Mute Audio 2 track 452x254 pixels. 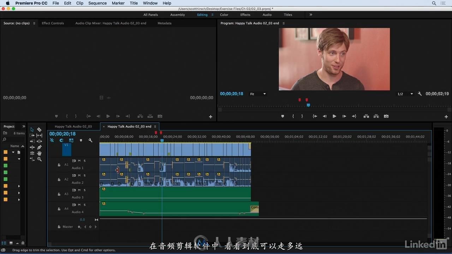[x=79, y=175]
